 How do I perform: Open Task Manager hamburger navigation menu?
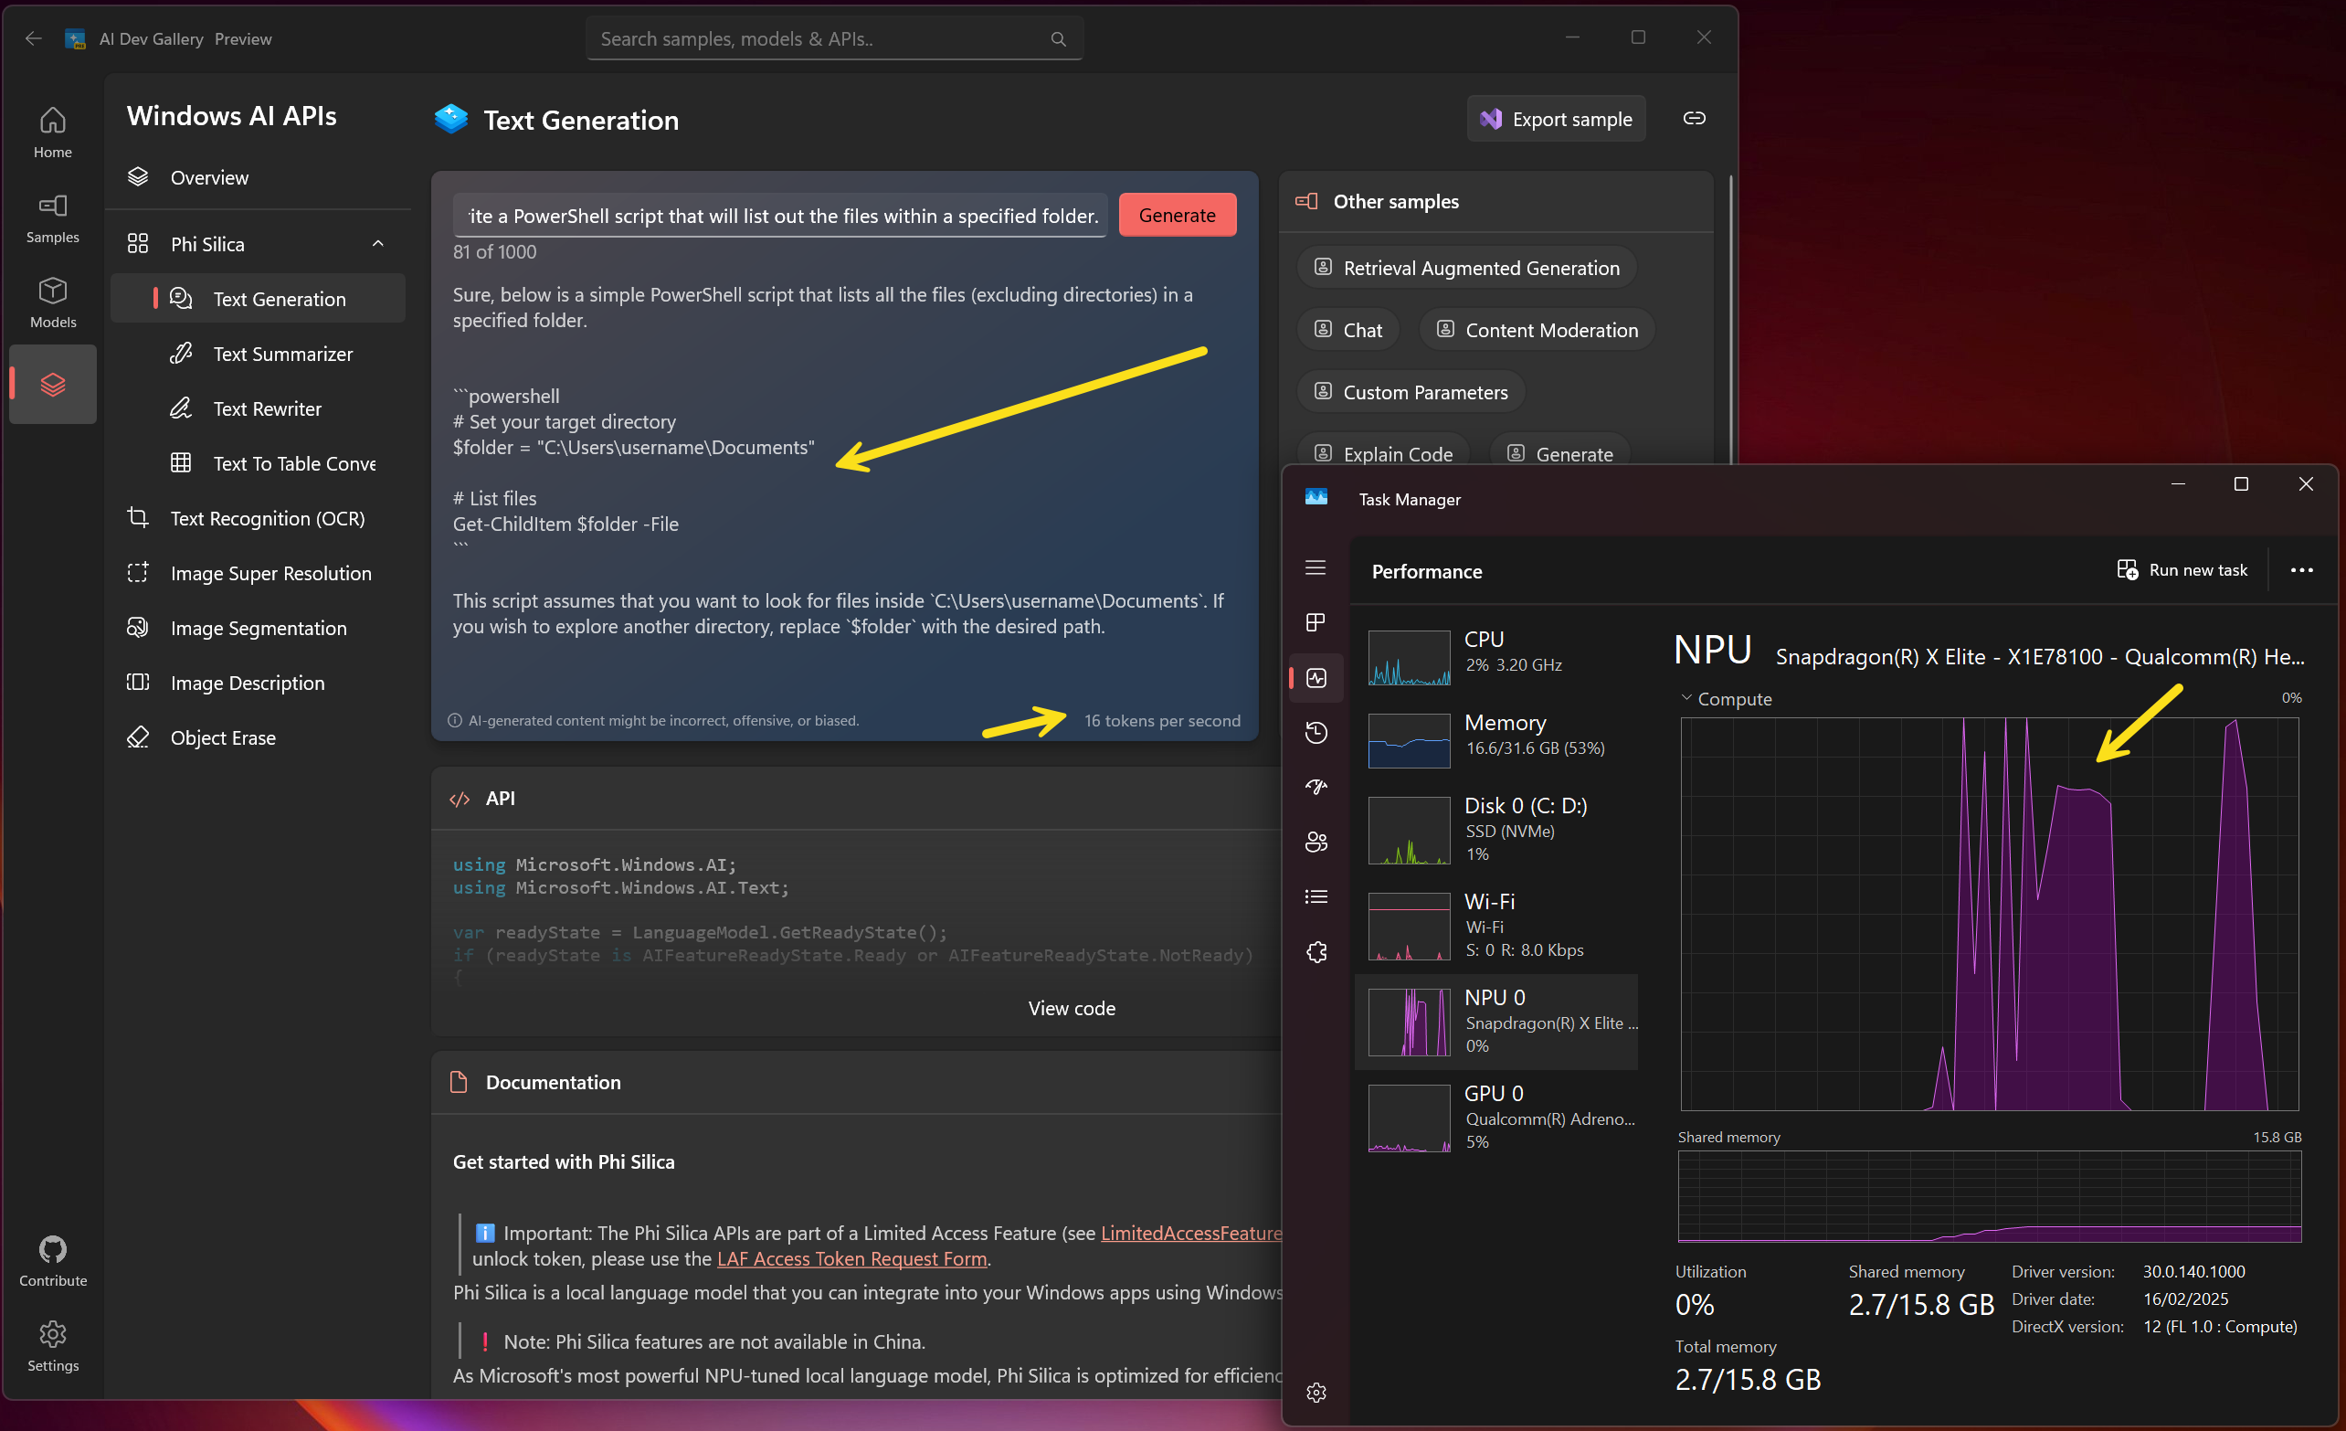(1316, 567)
